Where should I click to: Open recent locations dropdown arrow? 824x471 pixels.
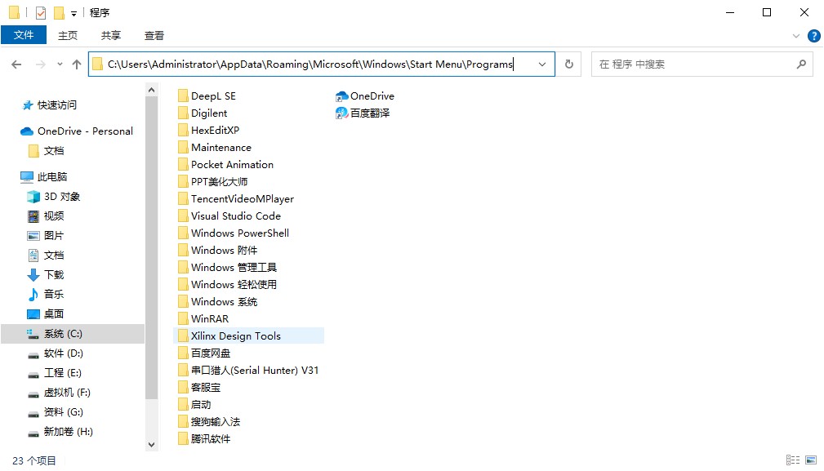[x=60, y=64]
